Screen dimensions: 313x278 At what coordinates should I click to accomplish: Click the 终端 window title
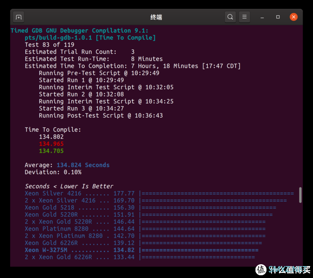point(156,17)
